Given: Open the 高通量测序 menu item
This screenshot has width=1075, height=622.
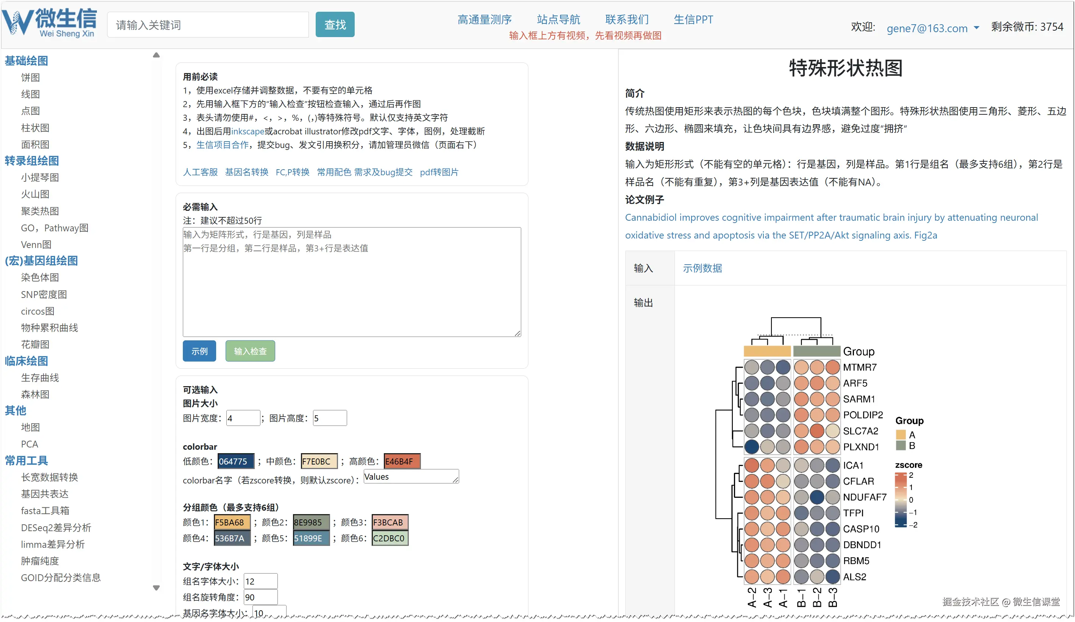Looking at the screenshot, I should [x=484, y=20].
